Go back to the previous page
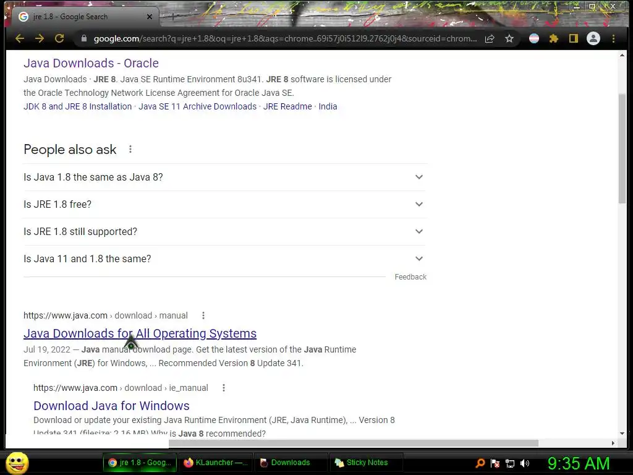The height and width of the screenshot is (475, 633). (19, 39)
